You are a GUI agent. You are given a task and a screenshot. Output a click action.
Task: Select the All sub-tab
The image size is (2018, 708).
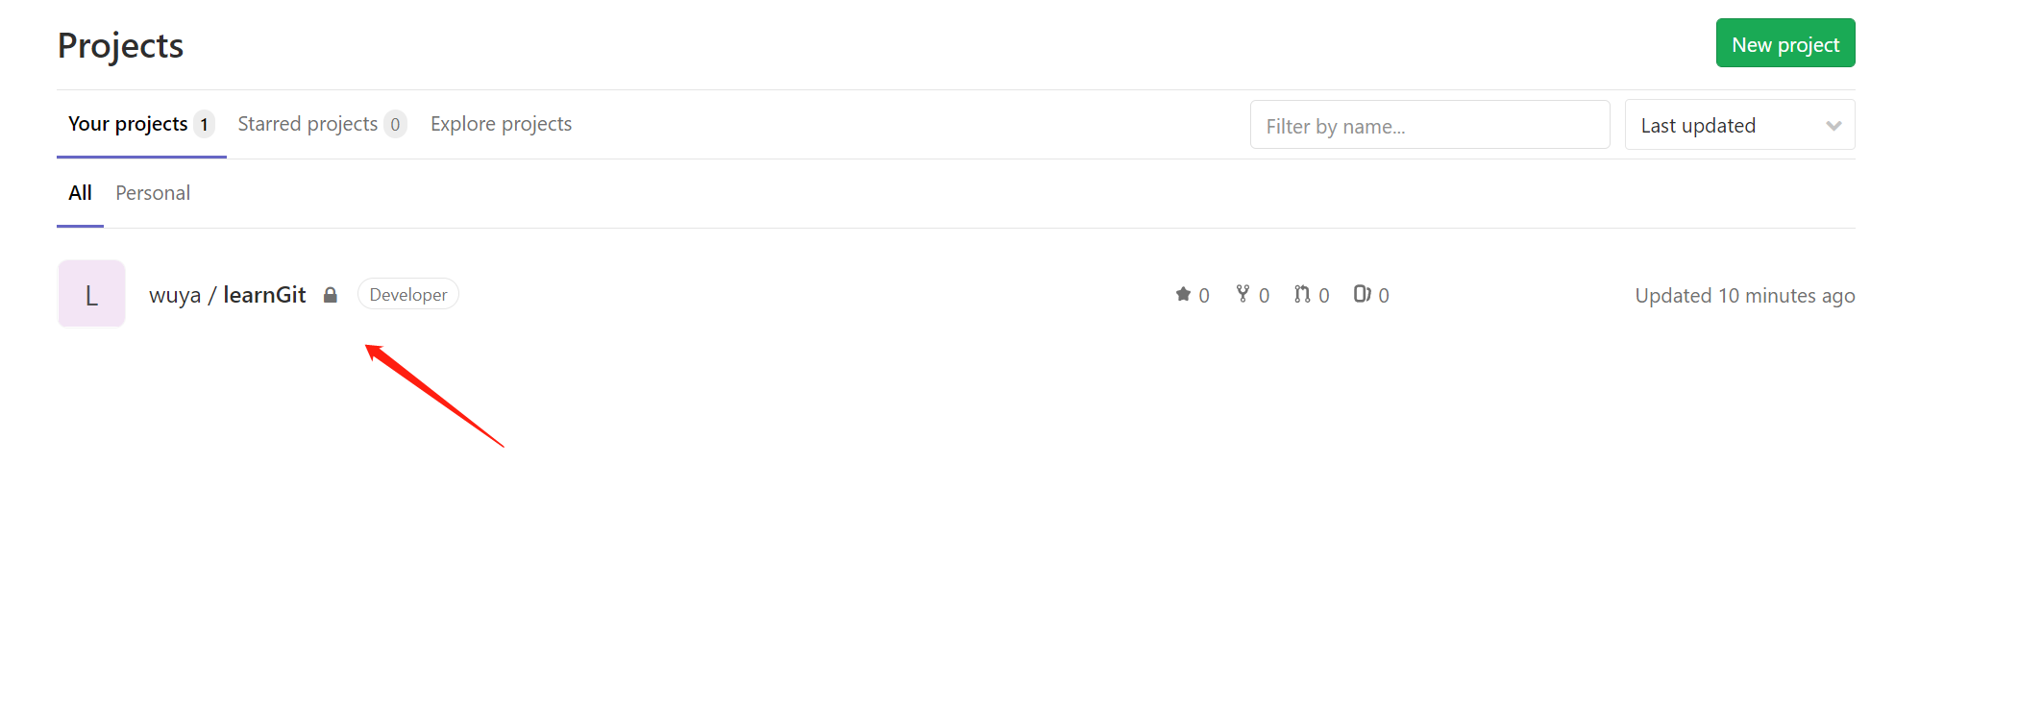pyautogui.click(x=80, y=193)
